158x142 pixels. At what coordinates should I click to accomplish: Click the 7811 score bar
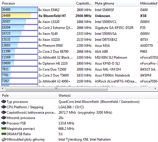pyautogui.click(x=20, y=69)
